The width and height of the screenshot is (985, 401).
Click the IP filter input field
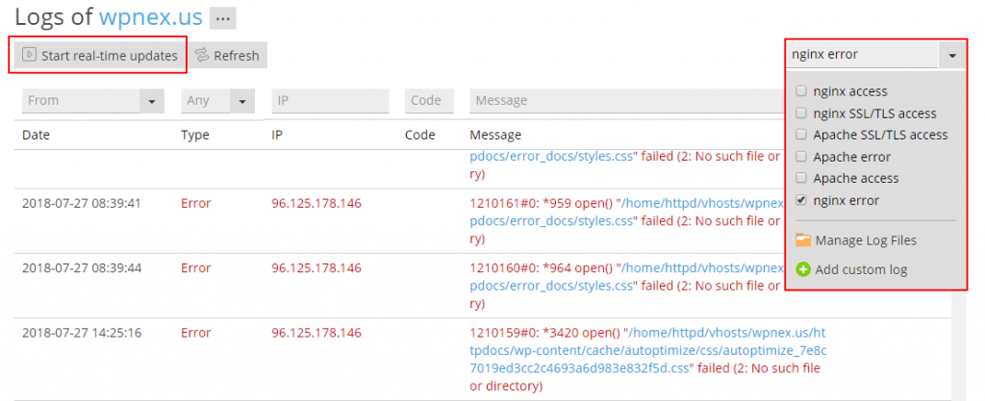[330, 101]
